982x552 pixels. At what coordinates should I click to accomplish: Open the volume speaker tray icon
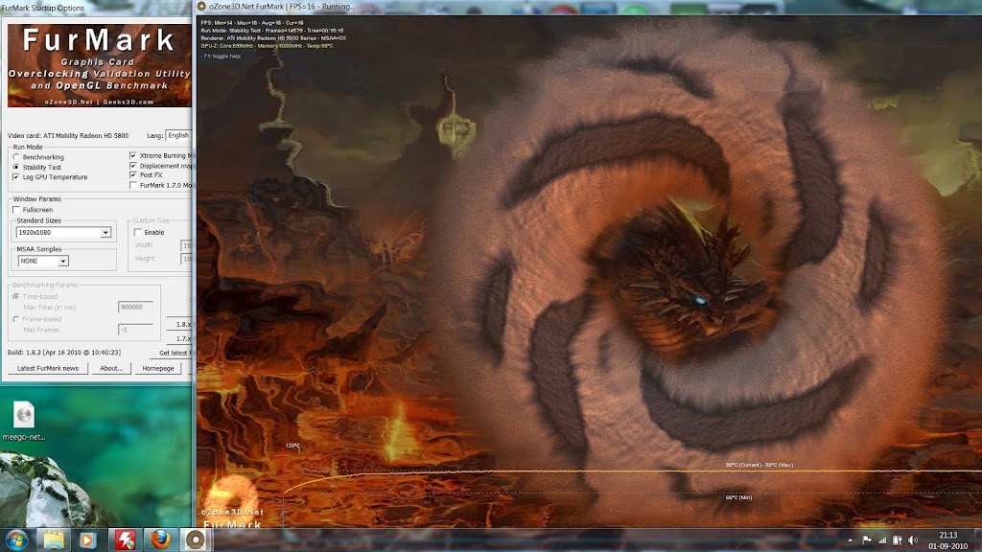pyautogui.click(x=913, y=540)
